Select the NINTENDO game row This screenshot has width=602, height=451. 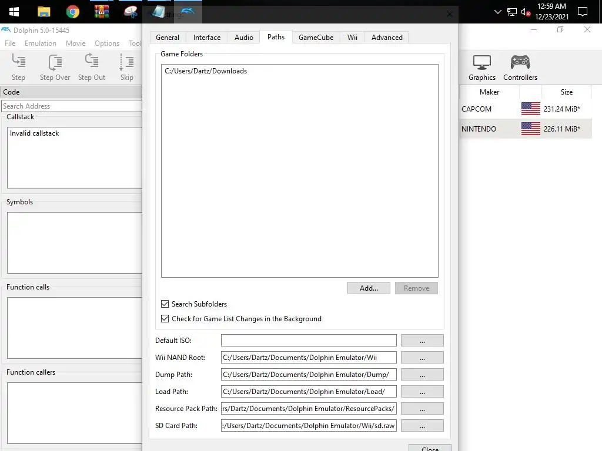[526, 129]
